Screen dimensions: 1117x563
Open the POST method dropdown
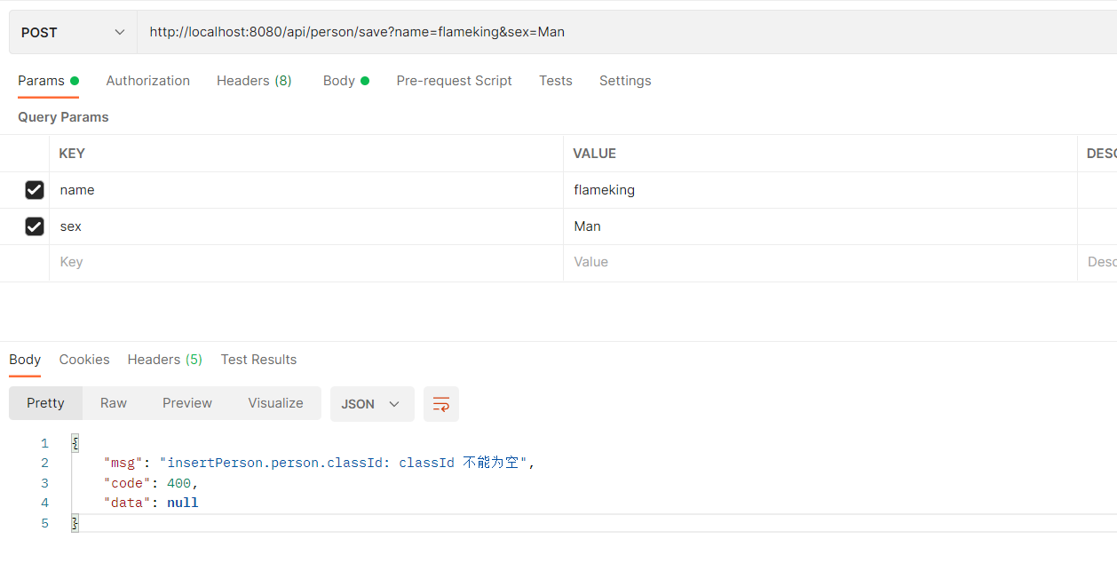[73, 32]
